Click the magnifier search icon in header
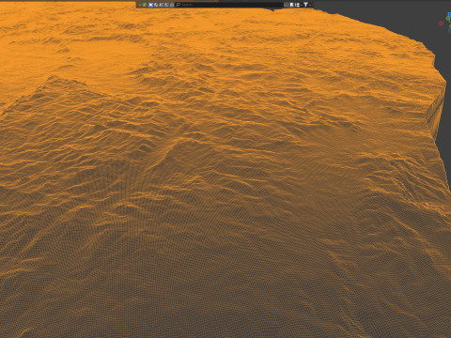451x338 pixels. point(179,5)
